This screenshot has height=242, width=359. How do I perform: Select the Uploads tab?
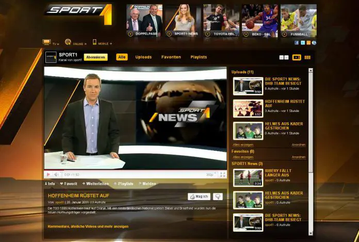pyautogui.click(x=143, y=57)
